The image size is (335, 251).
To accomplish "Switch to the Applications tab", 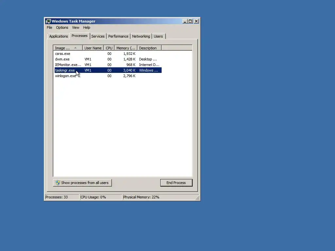I will [x=58, y=36].
